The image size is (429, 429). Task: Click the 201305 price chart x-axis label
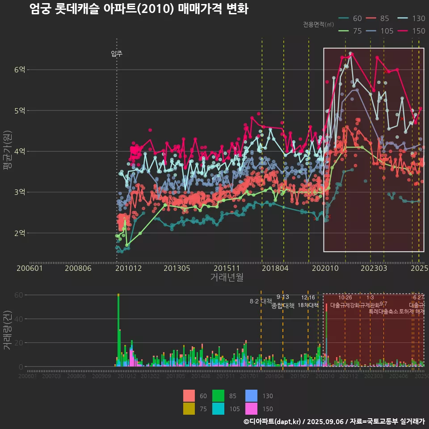177,268
